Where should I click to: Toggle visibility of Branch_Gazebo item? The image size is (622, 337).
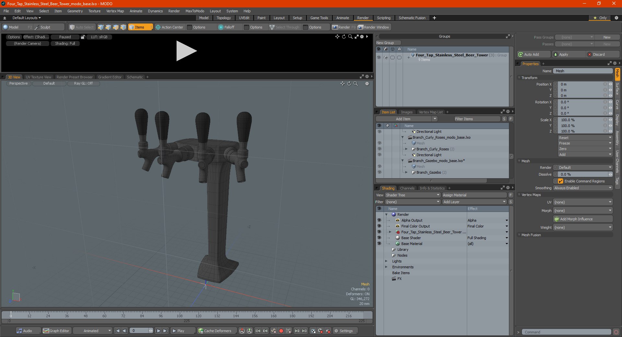[379, 172]
